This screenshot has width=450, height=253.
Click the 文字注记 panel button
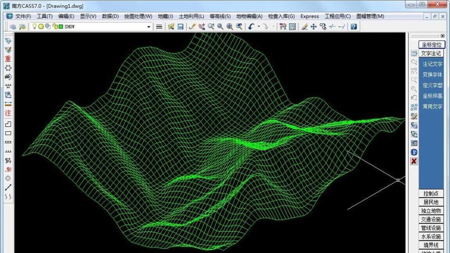coord(431,54)
